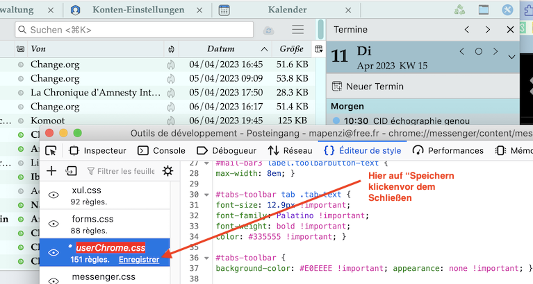Select xul.css in the style sheet list

(x=105, y=195)
